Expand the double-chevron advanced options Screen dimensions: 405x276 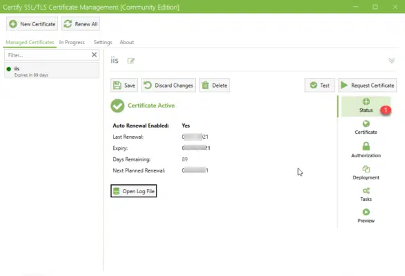[392, 61]
